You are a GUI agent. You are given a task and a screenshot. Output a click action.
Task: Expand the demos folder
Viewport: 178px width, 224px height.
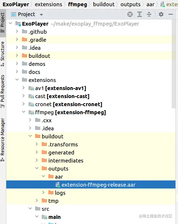pyautogui.click(x=17, y=64)
